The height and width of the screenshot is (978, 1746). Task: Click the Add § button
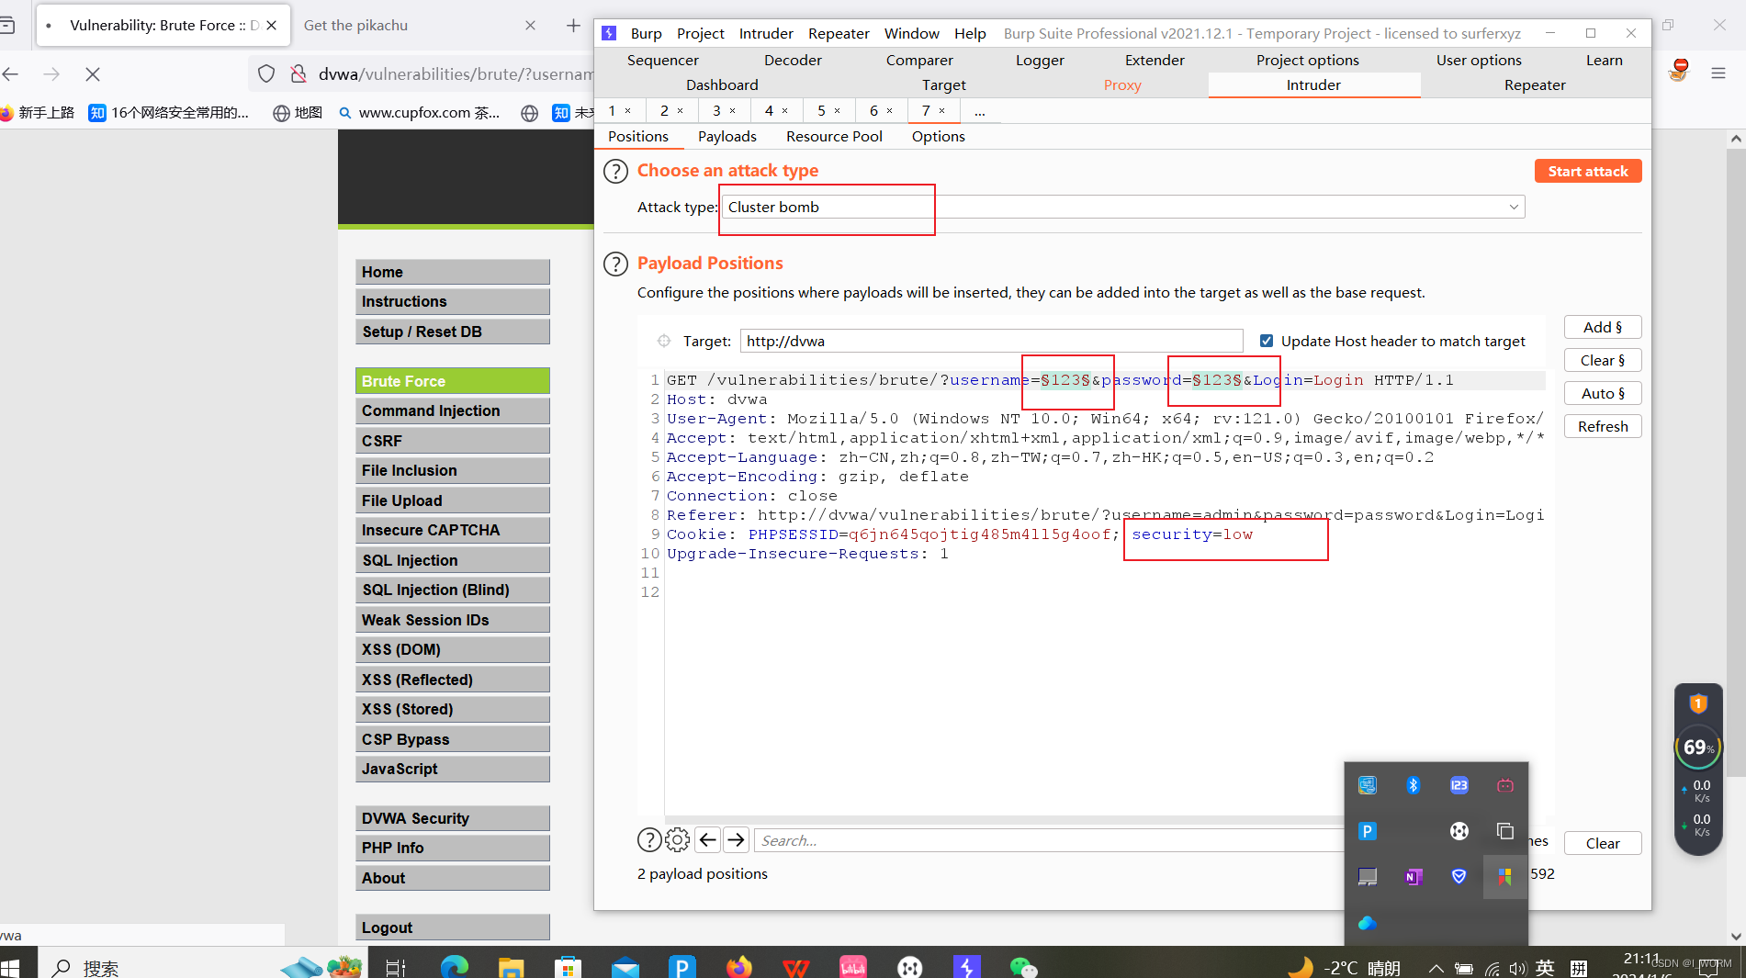click(x=1603, y=327)
